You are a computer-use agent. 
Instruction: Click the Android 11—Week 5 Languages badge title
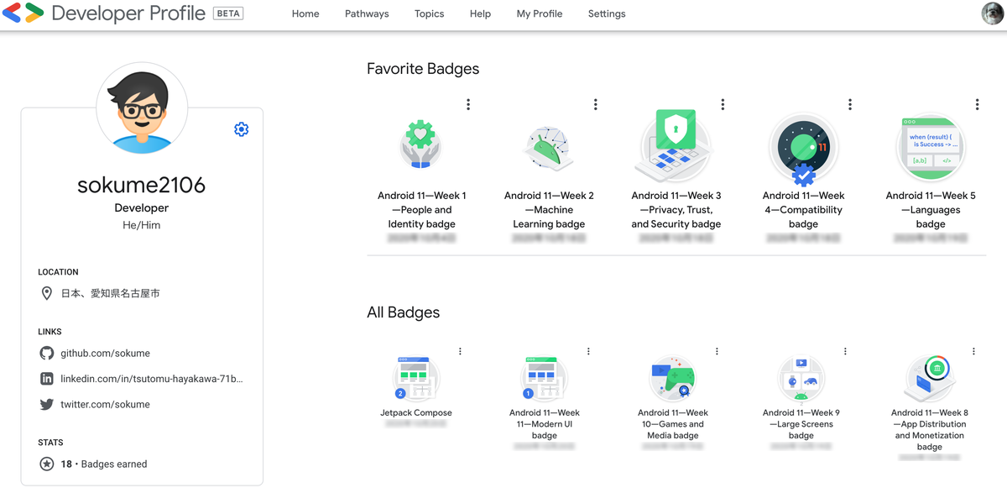click(x=931, y=210)
